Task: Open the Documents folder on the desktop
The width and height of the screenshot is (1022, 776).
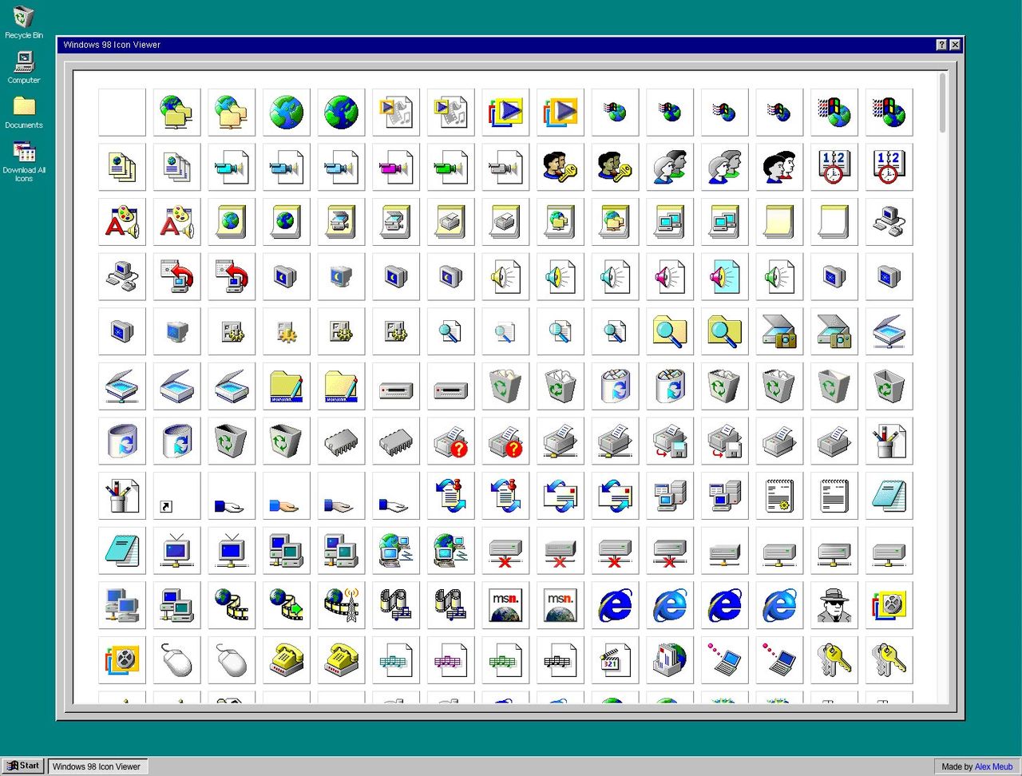Action: [x=24, y=113]
